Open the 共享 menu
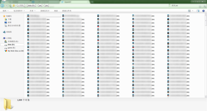This screenshot has height=111, width=207. pos(32,11)
